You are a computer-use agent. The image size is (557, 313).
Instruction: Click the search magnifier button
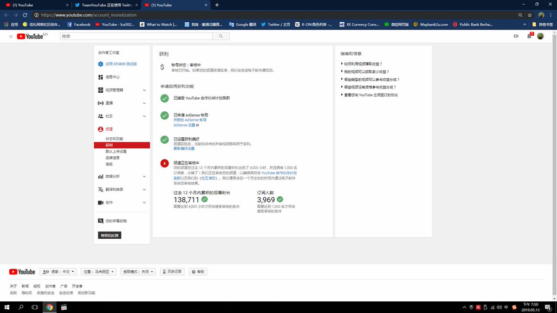[x=221, y=36]
